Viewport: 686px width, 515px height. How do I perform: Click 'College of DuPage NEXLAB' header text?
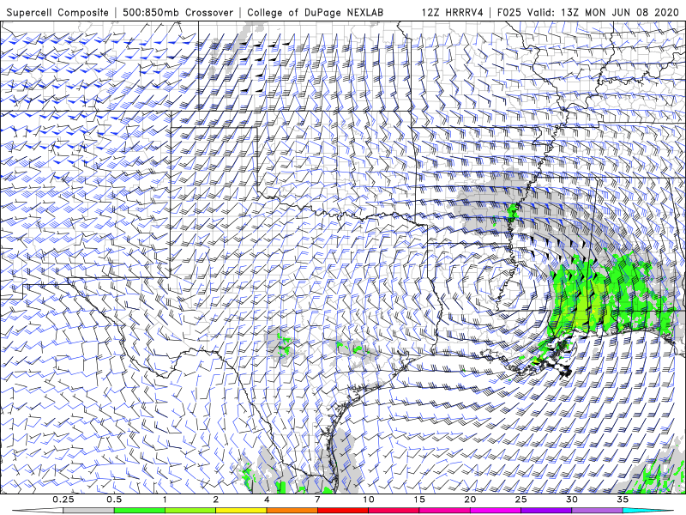(315, 13)
